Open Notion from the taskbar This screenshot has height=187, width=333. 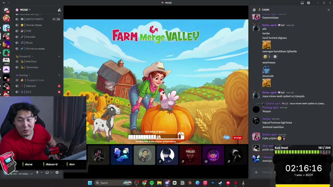point(182,183)
